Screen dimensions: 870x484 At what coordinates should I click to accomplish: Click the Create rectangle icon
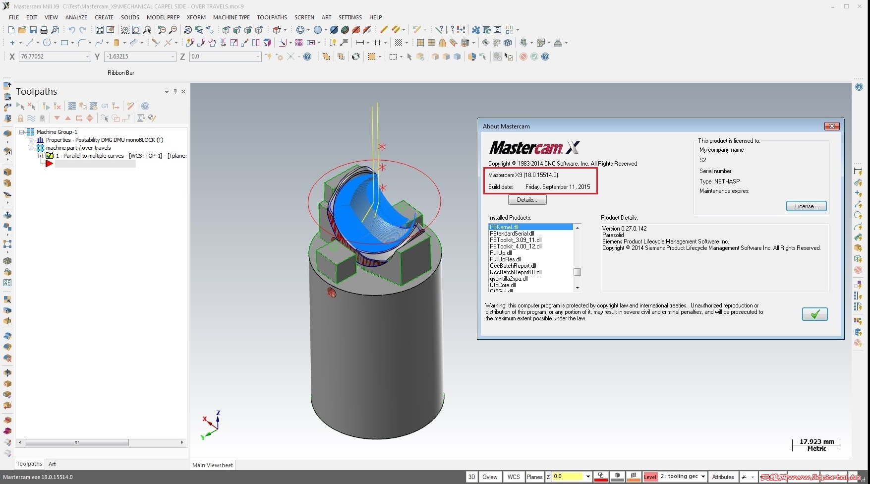tap(64, 43)
